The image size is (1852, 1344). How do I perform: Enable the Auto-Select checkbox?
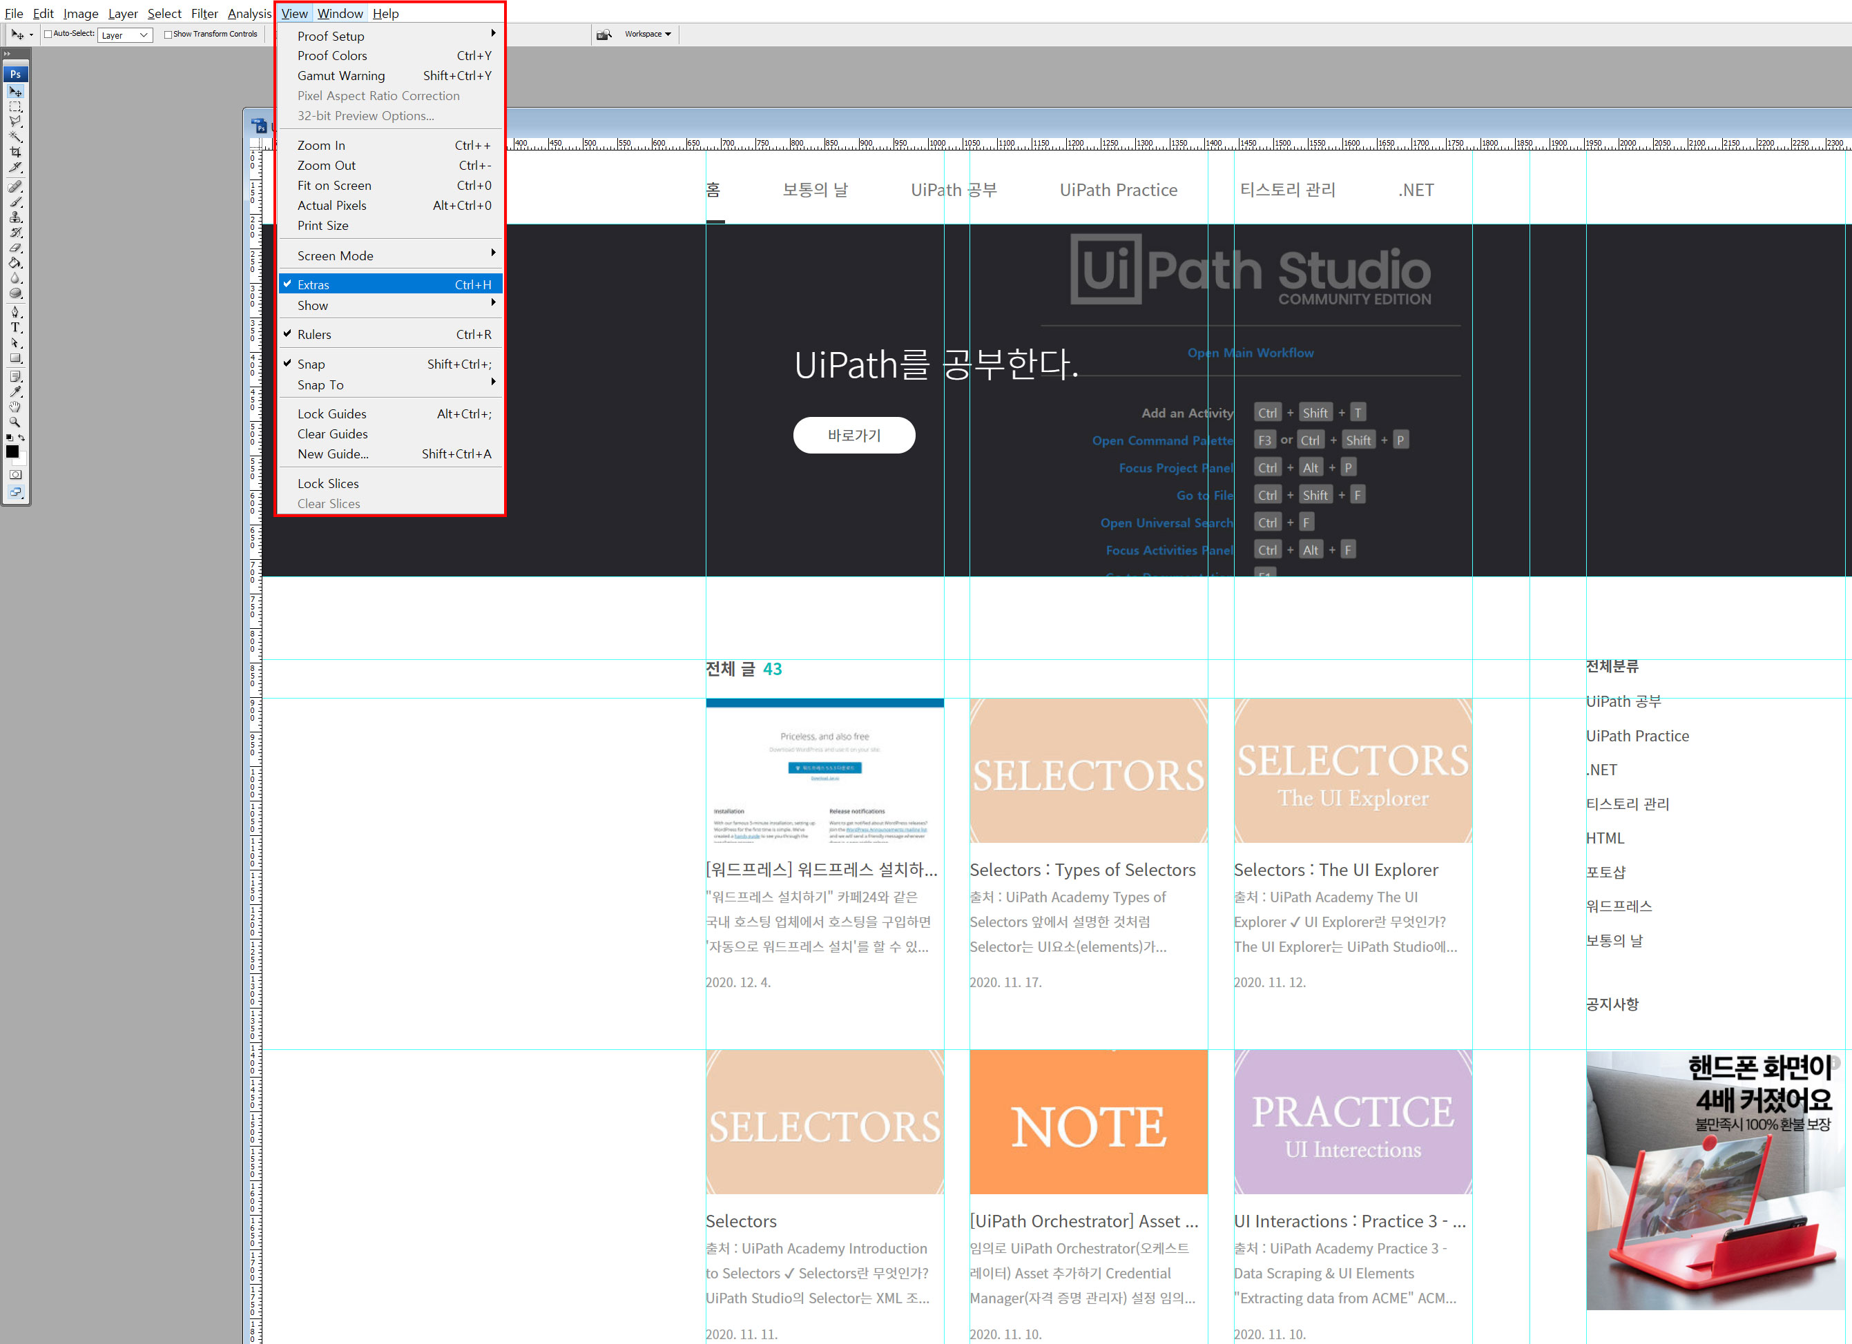48,35
